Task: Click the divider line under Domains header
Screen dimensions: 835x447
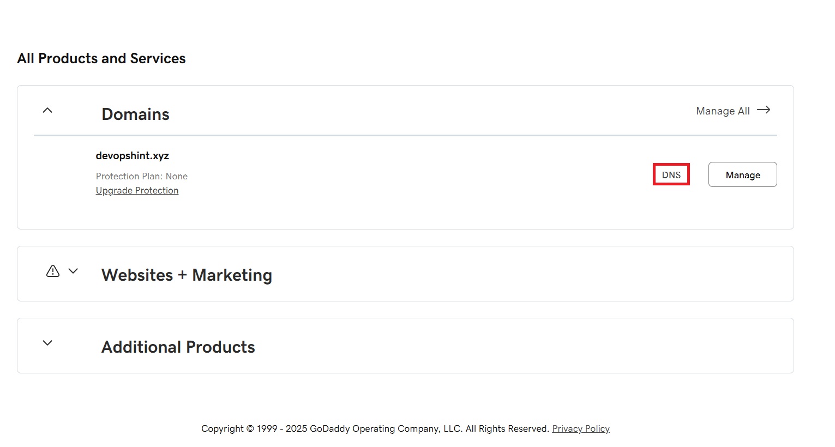Action: point(405,135)
